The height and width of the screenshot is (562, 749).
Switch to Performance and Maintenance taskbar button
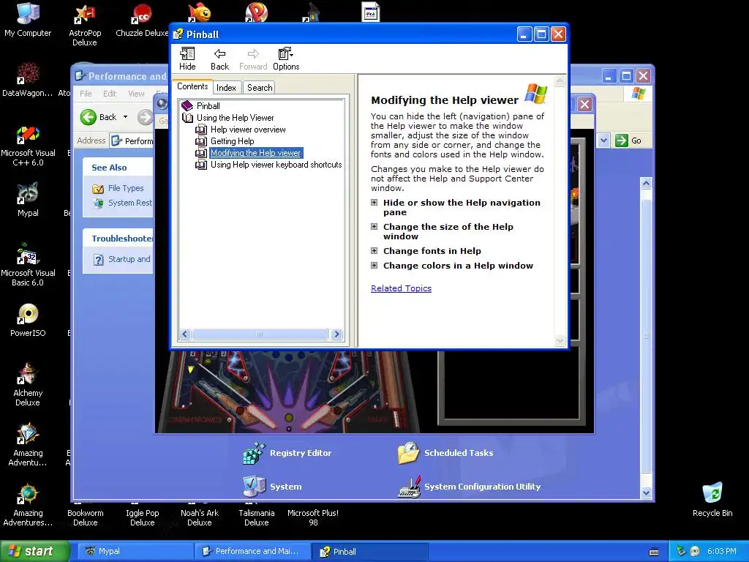(252, 551)
